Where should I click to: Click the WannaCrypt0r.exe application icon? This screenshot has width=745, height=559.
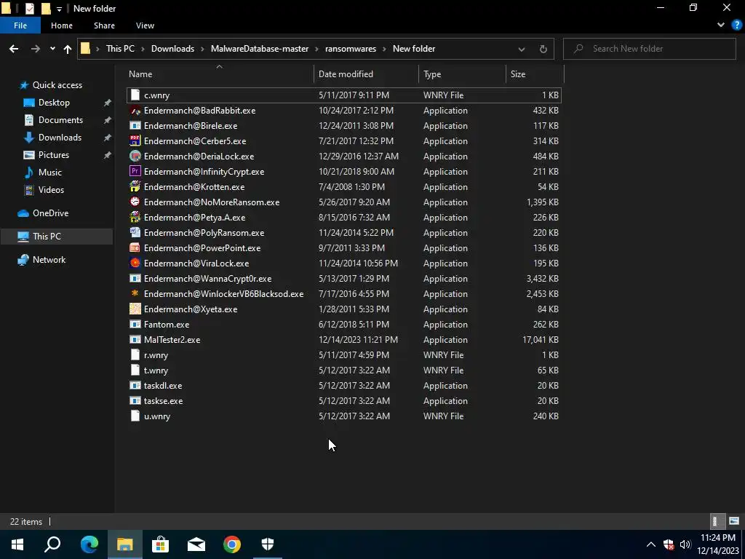tap(135, 278)
